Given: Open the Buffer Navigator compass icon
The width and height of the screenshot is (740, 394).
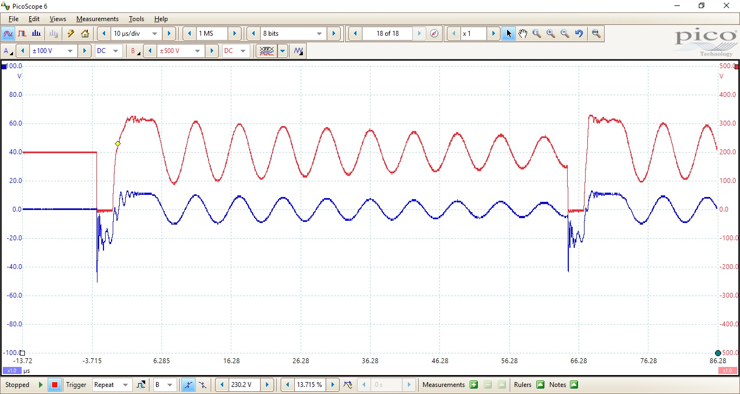Looking at the screenshot, I should (434, 34).
